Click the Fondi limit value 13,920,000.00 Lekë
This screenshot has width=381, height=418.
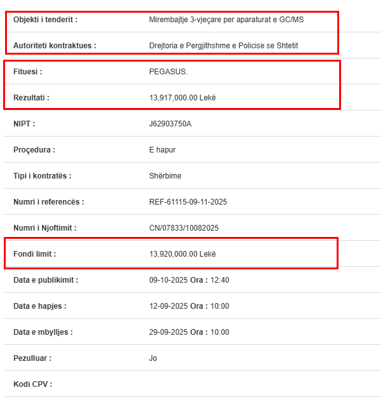183,254
